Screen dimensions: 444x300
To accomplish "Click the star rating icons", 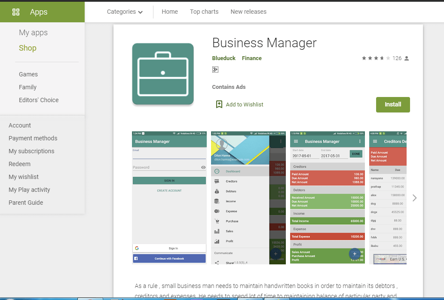I will [376, 58].
